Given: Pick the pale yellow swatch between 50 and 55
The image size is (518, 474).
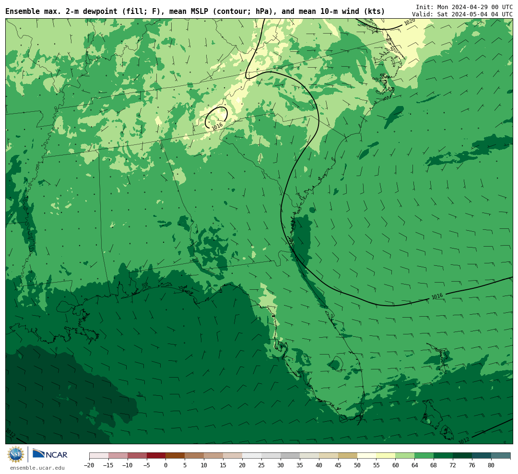Looking at the screenshot, I should click(367, 455).
